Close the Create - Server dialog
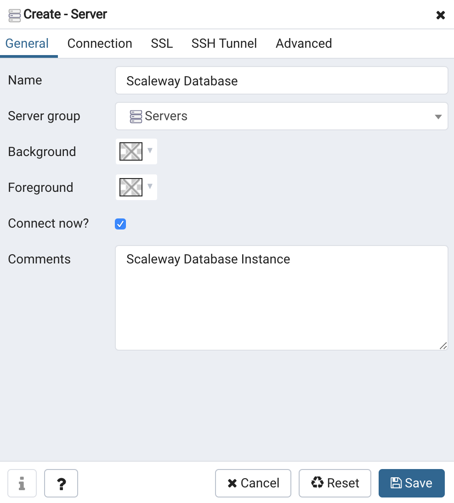This screenshot has height=503, width=454. tap(440, 15)
